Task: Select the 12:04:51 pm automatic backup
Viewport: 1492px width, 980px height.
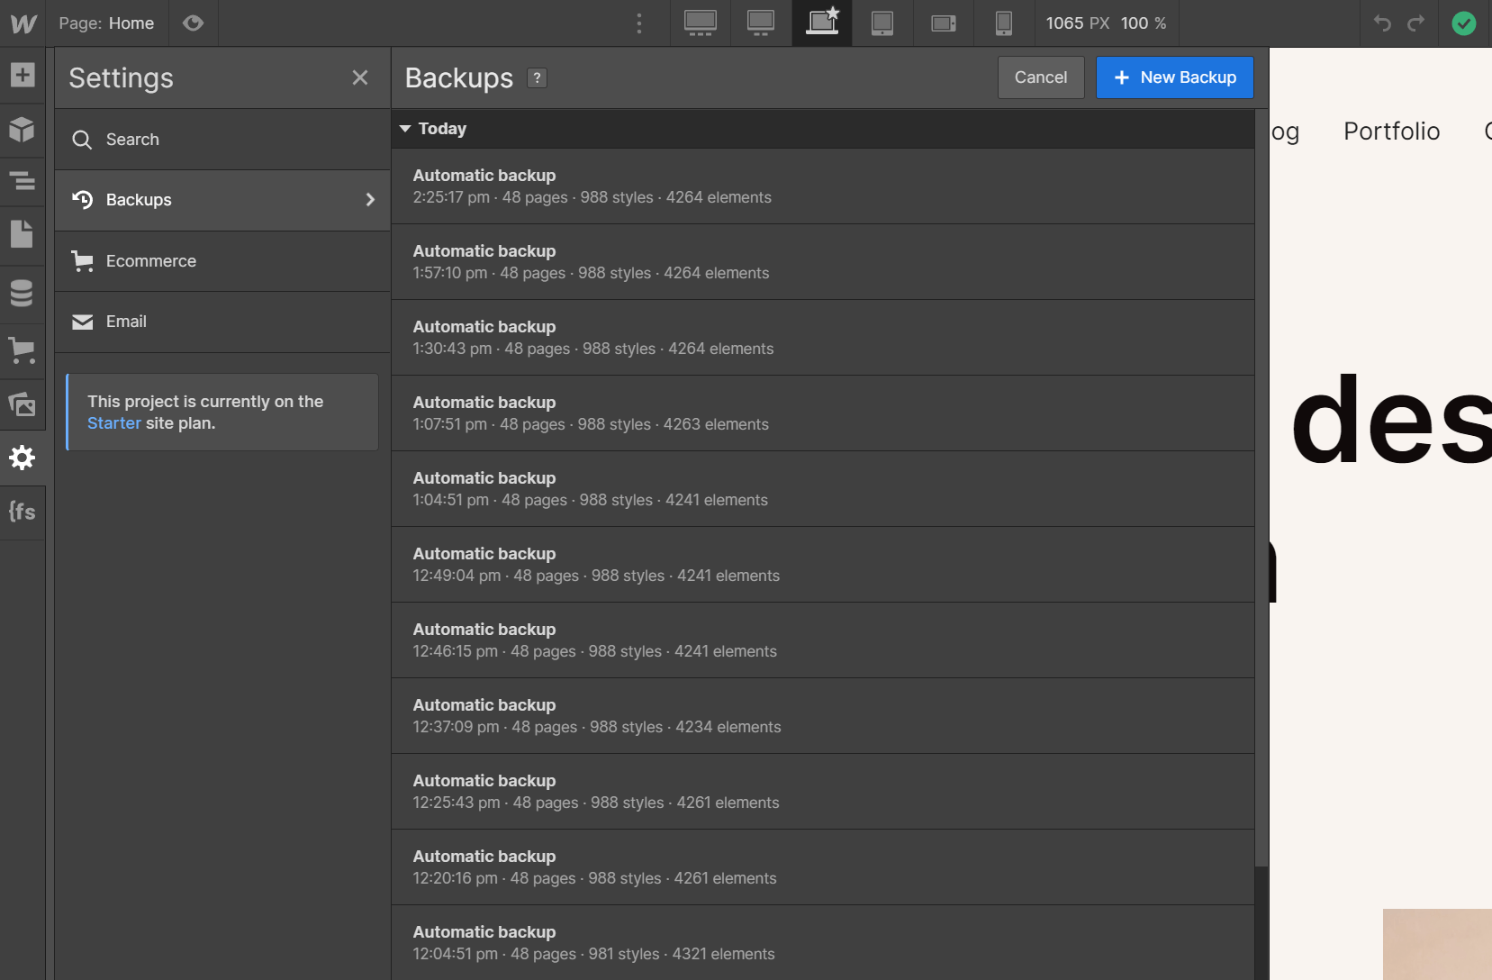Action: pos(823,943)
